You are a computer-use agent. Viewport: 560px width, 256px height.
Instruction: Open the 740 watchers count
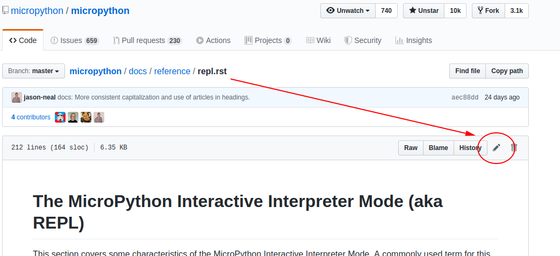[386, 11]
